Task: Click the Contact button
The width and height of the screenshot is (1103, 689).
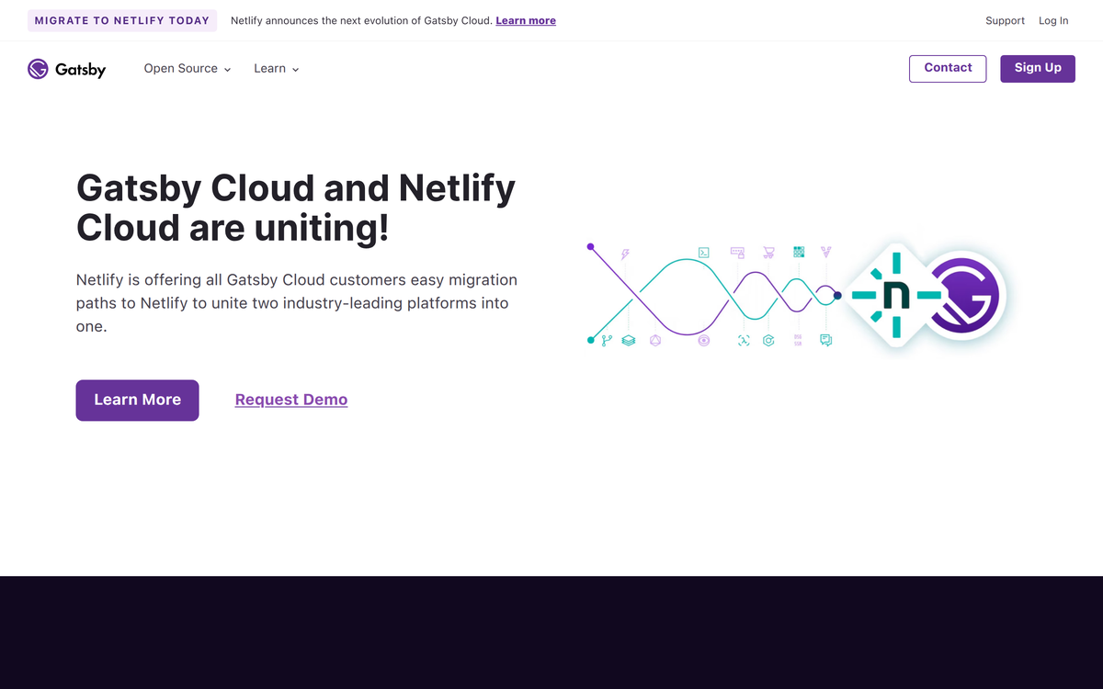Action: click(x=948, y=68)
